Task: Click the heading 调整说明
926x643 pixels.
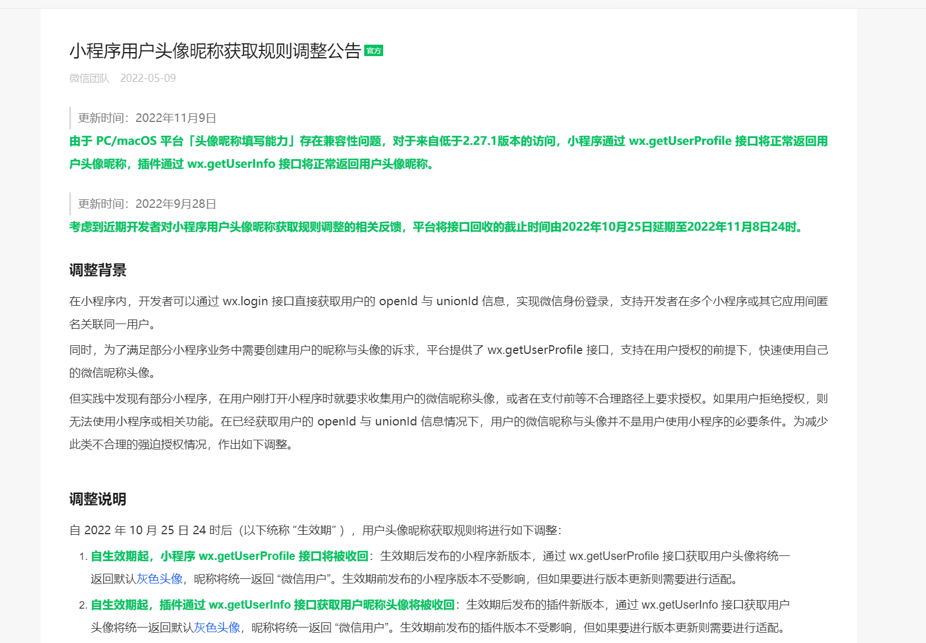Action: point(98,499)
